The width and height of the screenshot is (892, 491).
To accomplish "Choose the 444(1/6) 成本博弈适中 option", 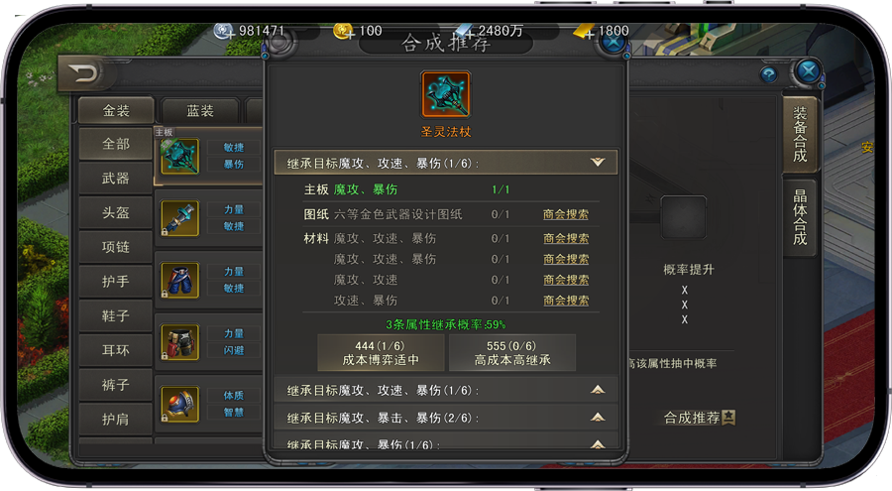I will click(x=381, y=353).
